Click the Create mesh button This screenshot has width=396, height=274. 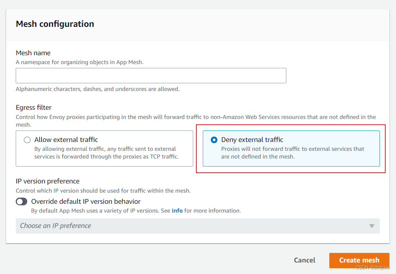point(359,260)
